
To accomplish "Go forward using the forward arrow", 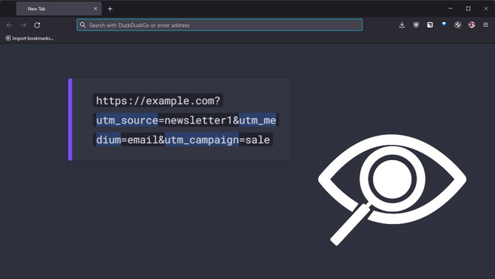I will (23, 25).
